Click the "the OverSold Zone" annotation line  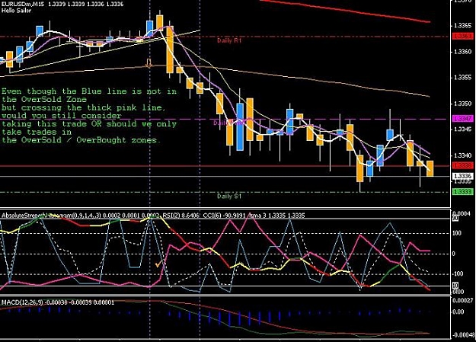[x=44, y=99]
